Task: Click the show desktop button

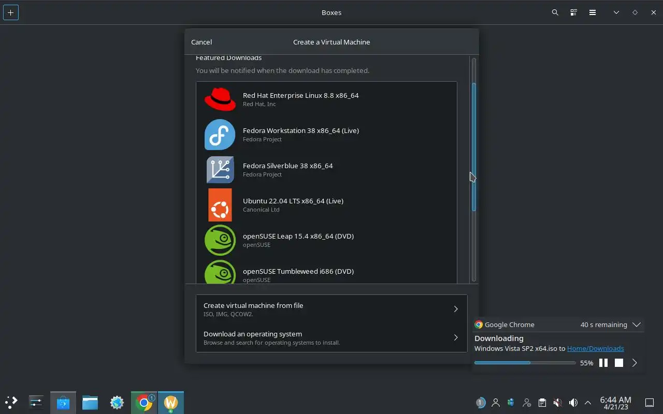Action: (x=650, y=403)
